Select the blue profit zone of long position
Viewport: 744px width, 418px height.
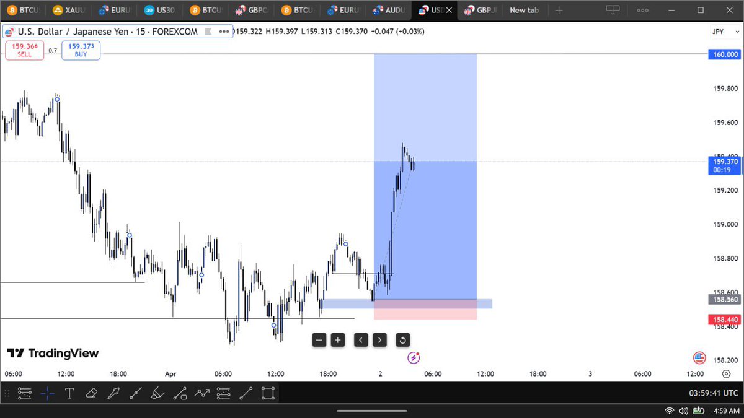(425, 176)
